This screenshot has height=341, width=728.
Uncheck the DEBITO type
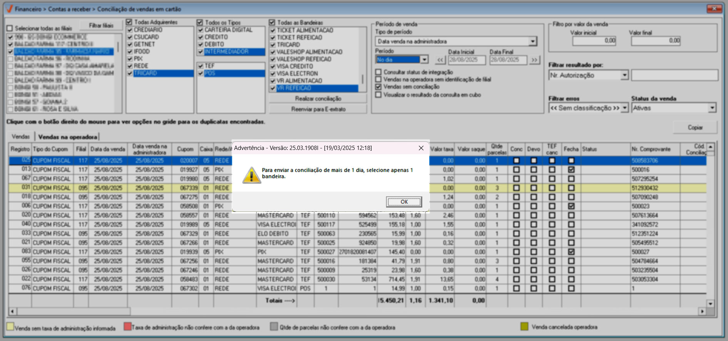coord(201,45)
